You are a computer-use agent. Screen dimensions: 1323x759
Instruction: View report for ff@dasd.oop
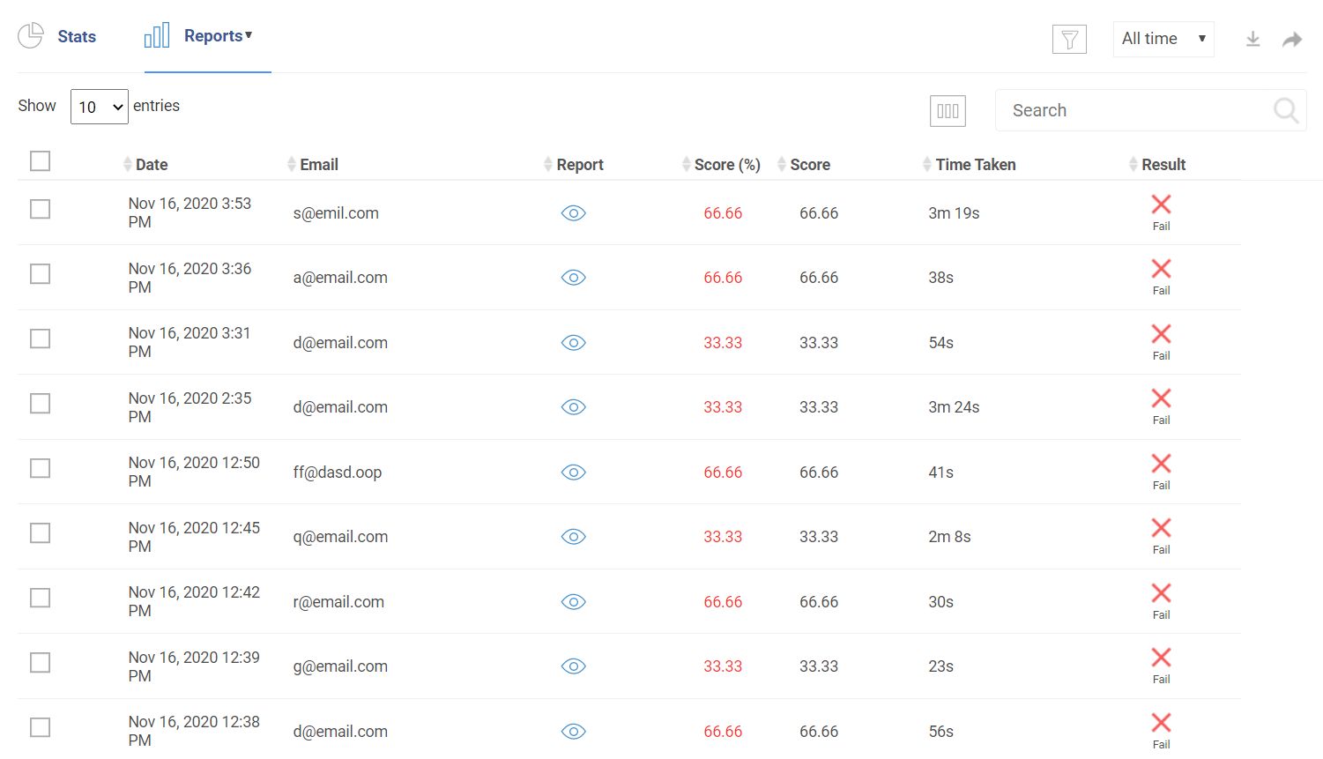(x=574, y=473)
